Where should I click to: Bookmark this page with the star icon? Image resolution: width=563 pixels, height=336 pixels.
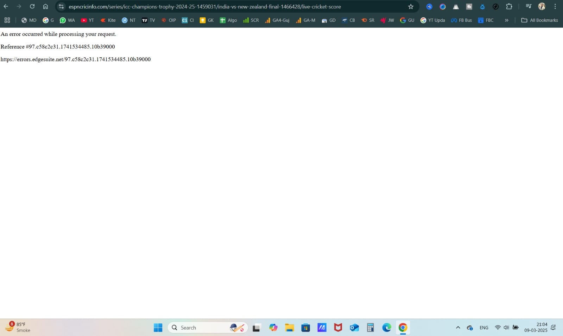point(411,6)
